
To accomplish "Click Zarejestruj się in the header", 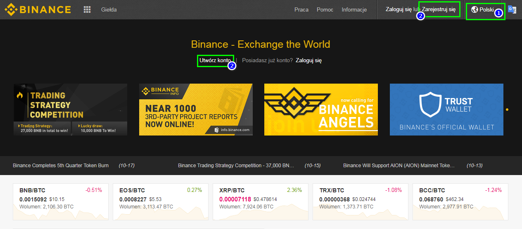I will coord(439,9).
